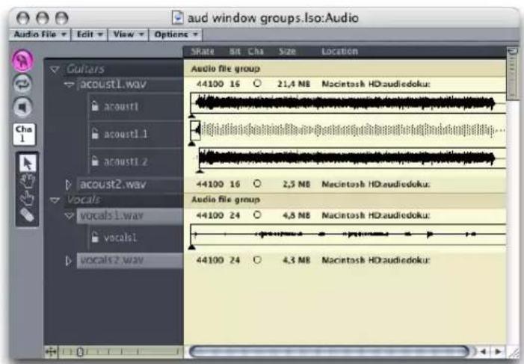Select the acoust1.wav file row
This screenshot has height=364, width=524.
coord(130,84)
